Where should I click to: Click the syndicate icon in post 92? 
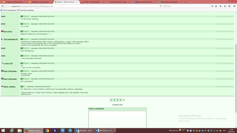tap(2, 71)
